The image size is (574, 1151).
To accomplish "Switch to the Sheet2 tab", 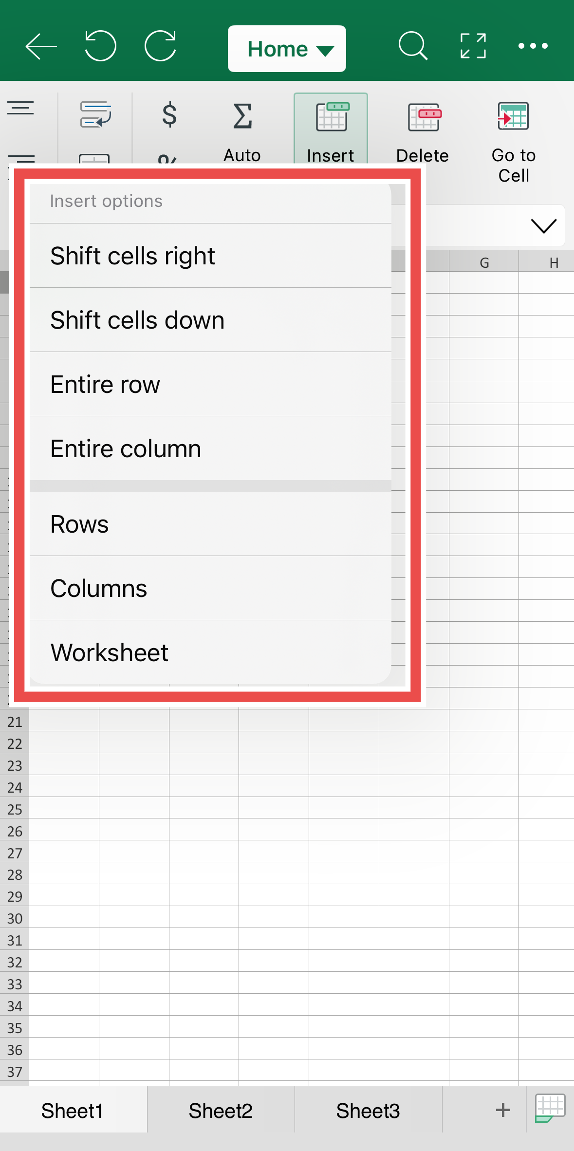I will point(221,1111).
